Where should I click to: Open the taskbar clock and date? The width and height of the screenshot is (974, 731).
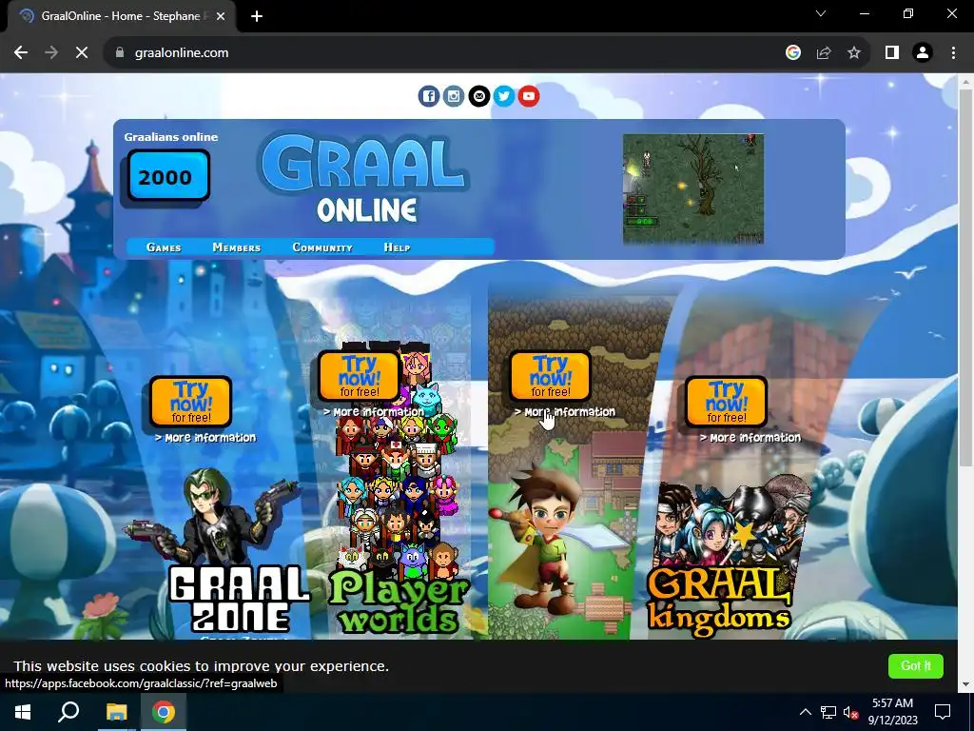[892, 712]
